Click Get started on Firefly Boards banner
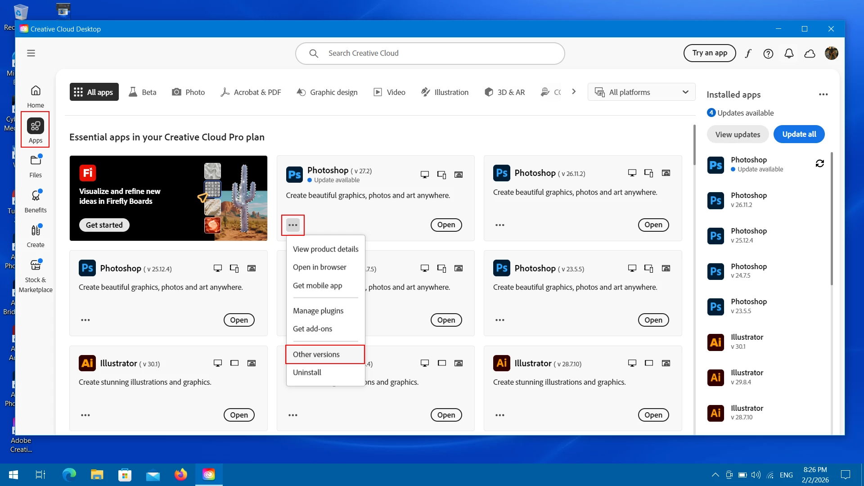This screenshot has width=864, height=486. [104, 225]
